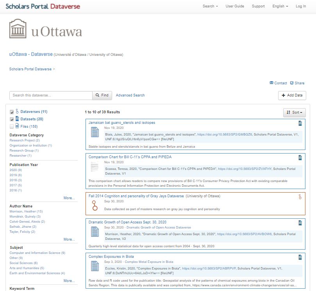Filter by publication year 2020 (9)
The height and width of the screenshot is (291, 316).
pos(16,170)
